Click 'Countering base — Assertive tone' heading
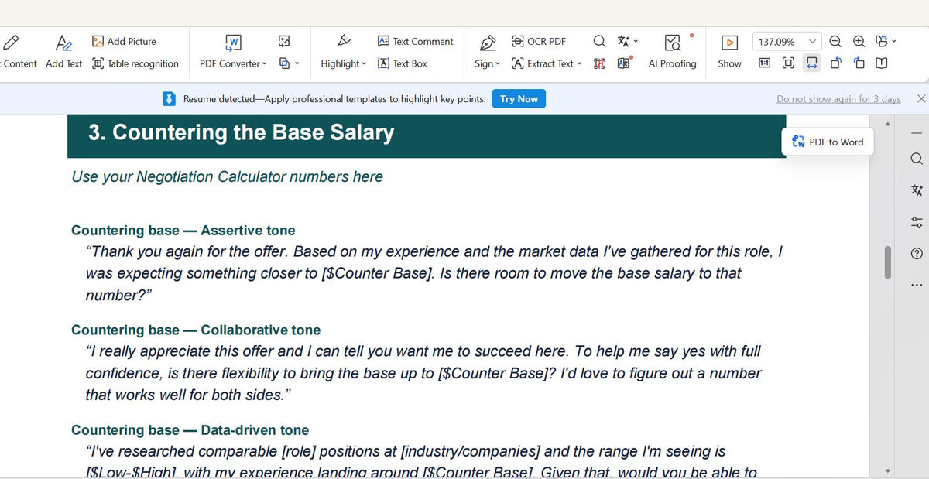The height and width of the screenshot is (479, 929). click(x=183, y=231)
